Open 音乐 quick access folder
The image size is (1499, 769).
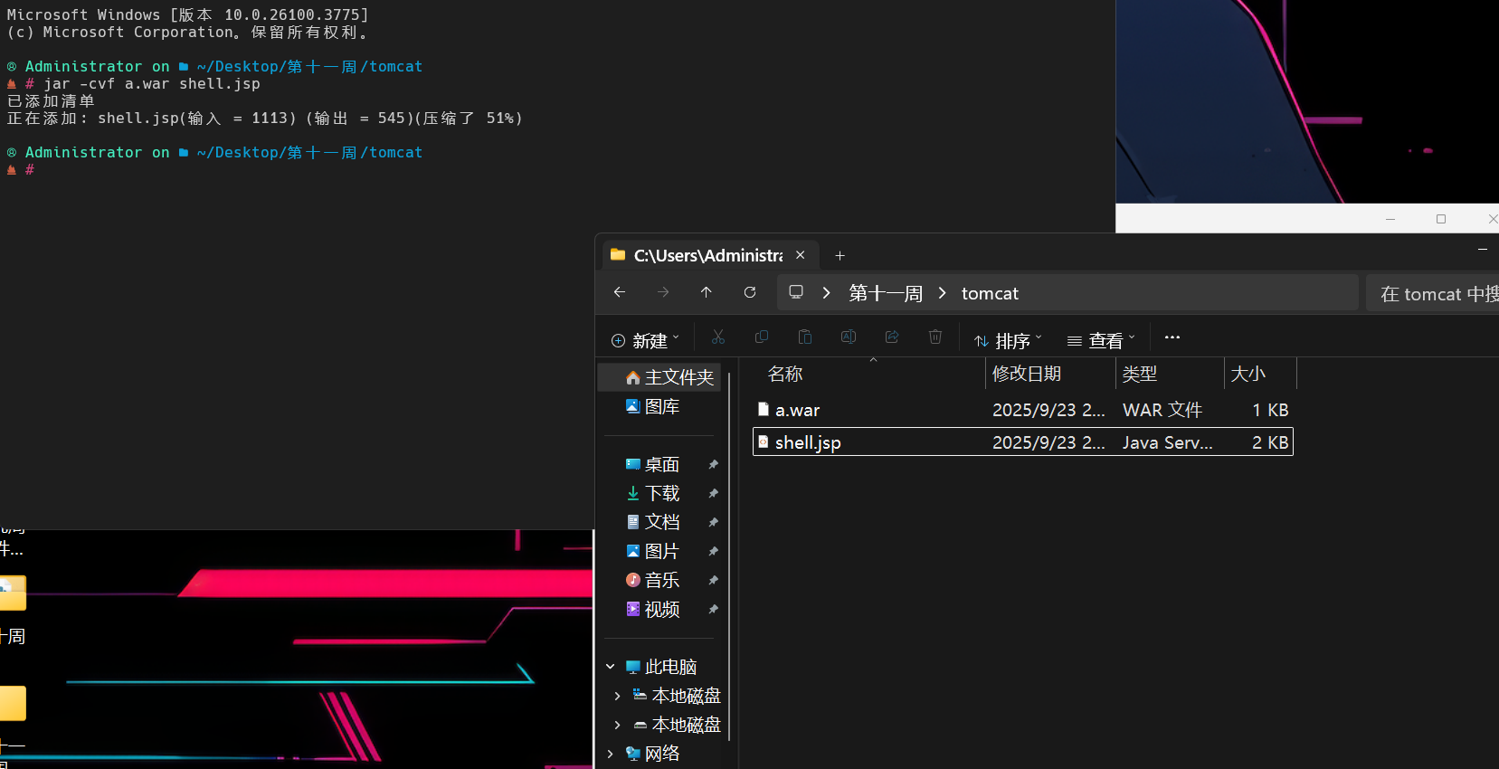pos(660,580)
